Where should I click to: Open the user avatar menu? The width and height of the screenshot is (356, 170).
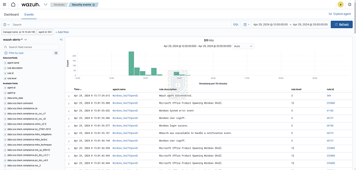tap(340, 4)
